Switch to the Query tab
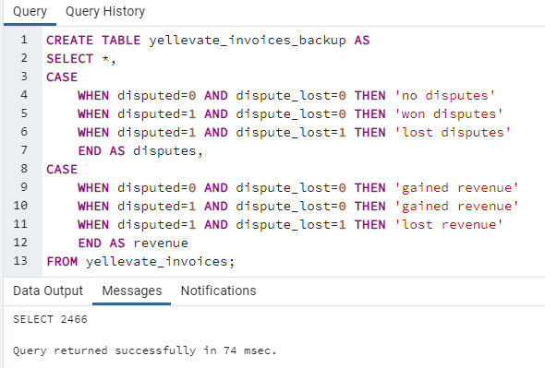 click(30, 12)
